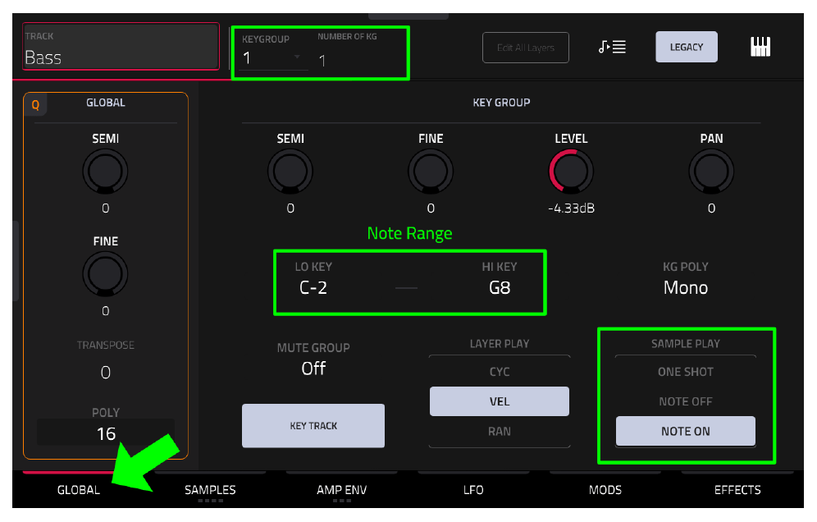
Task: Change the KG POLY Mono setting
Action: point(685,288)
